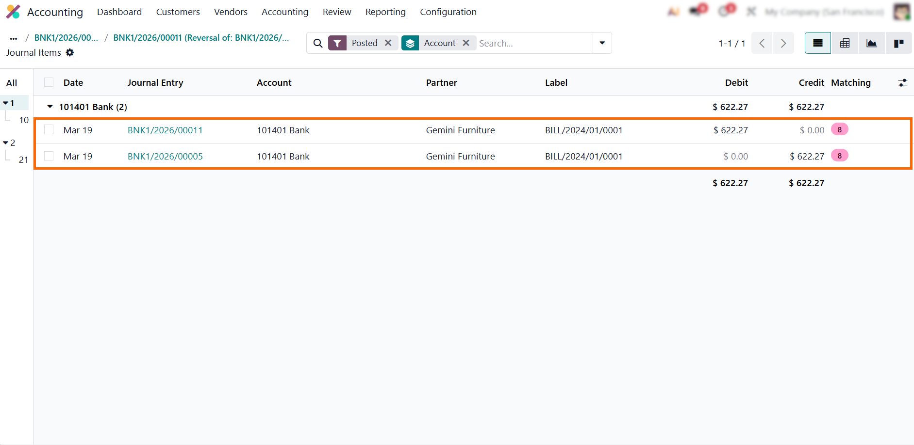Switch to list view icon
914x445 pixels.
tap(817, 43)
